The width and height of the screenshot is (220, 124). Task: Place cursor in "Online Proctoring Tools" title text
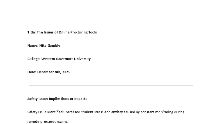pos(78,32)
